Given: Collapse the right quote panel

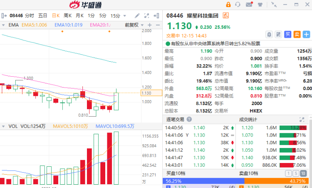Looking at the screenshot, I should [156, 15].
